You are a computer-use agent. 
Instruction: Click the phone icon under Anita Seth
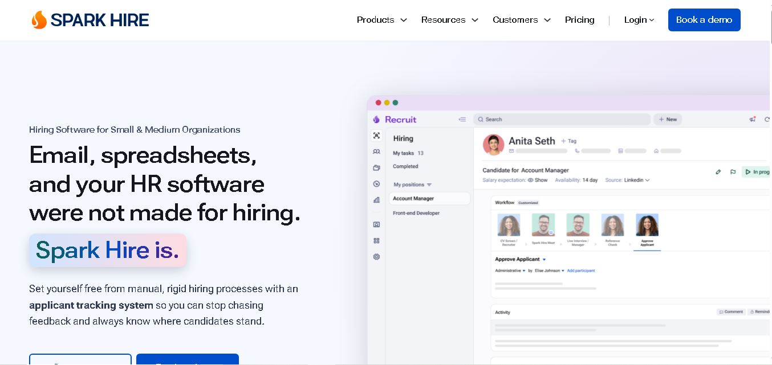click(x=577, y=151)
